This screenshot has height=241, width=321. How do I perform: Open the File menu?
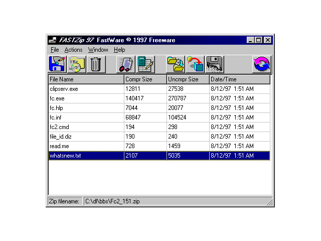click(55, 50)
